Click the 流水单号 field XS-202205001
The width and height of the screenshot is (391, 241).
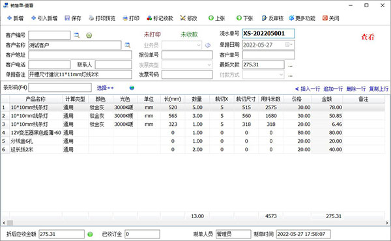pos(268,34)
